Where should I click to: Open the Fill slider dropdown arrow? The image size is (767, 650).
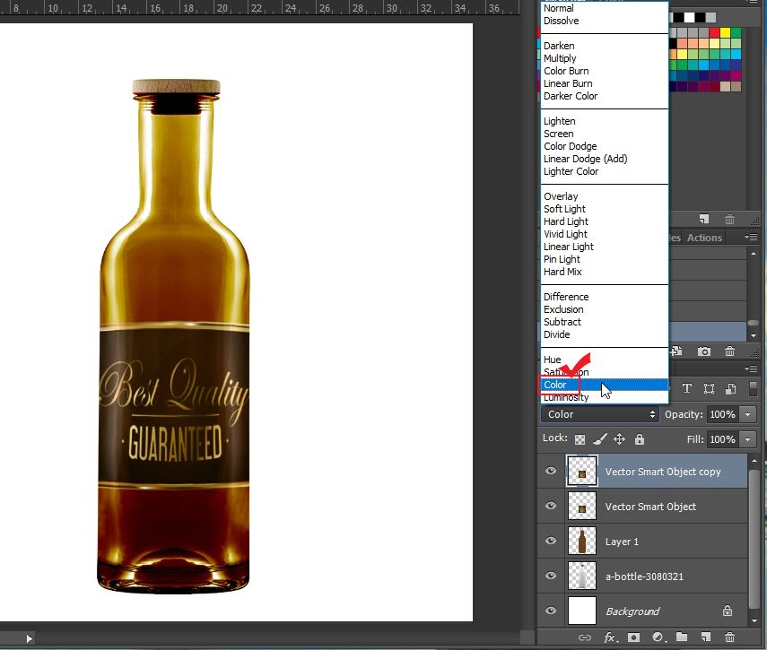point(747,439)
